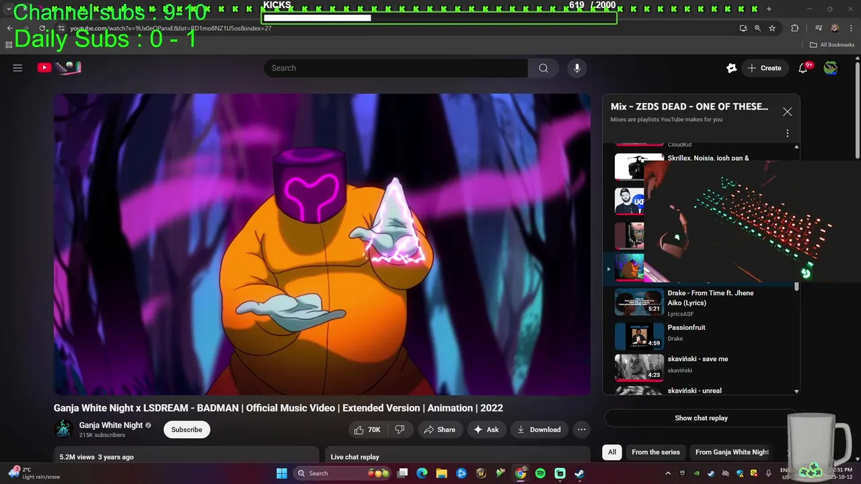Open the Mix playlist three-dot options
This screenshot has height=484, width=861.
click(787, 133)
